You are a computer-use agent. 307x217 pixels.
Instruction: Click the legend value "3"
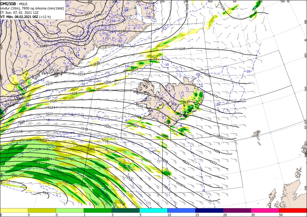pyautogui.click(x=113, y=215)
